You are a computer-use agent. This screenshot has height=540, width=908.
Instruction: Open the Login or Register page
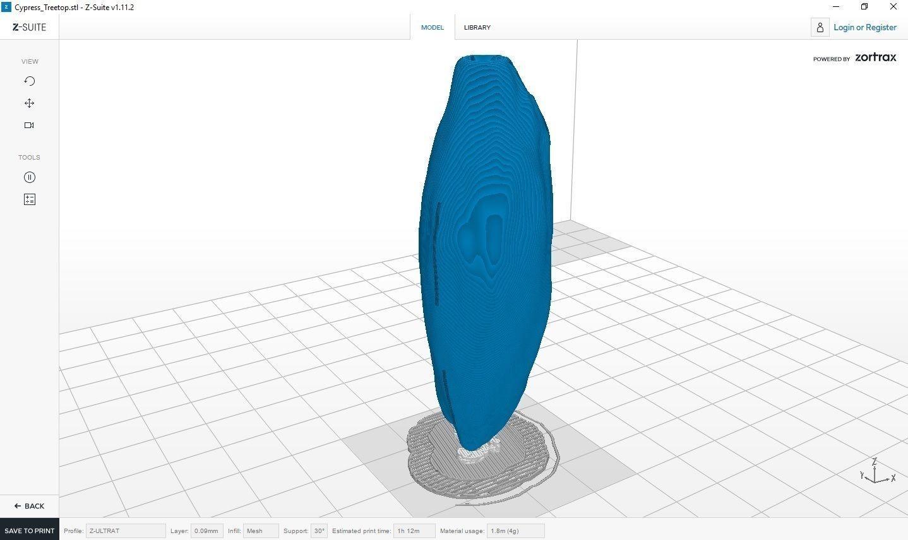point(864,27)
